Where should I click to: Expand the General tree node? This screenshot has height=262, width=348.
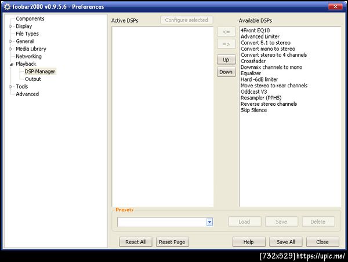click(x=10, y=42)
